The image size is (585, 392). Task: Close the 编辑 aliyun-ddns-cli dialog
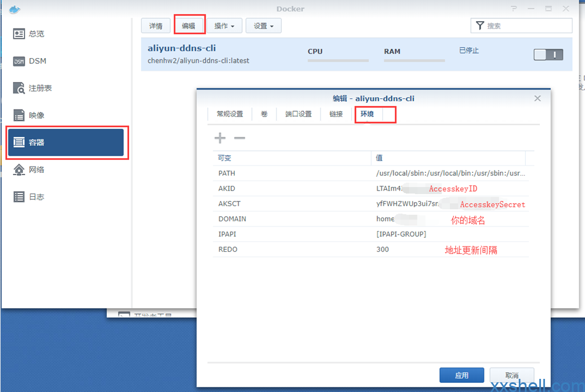tap(537, 98)
